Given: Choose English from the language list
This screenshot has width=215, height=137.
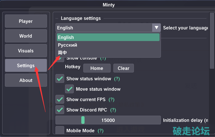Looking at the screenshot, I should [x=108, y=37].
